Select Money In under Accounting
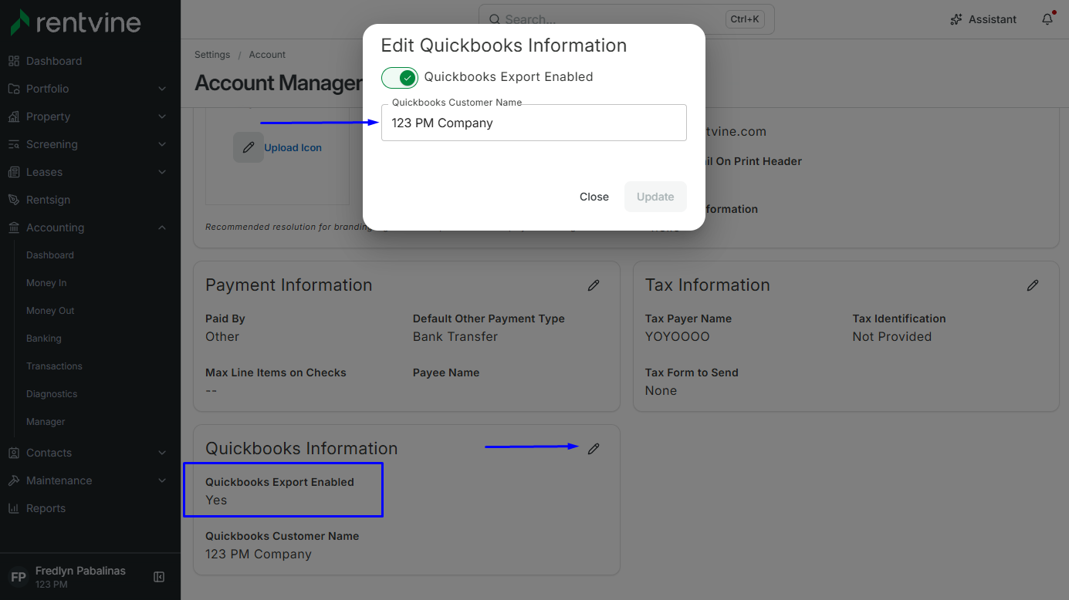 click(46, 283)
